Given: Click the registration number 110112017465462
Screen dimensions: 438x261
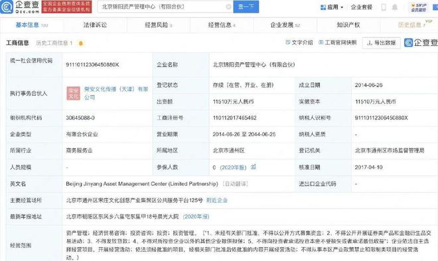Looking at the screenshot, I should click(x=235, y=118).
